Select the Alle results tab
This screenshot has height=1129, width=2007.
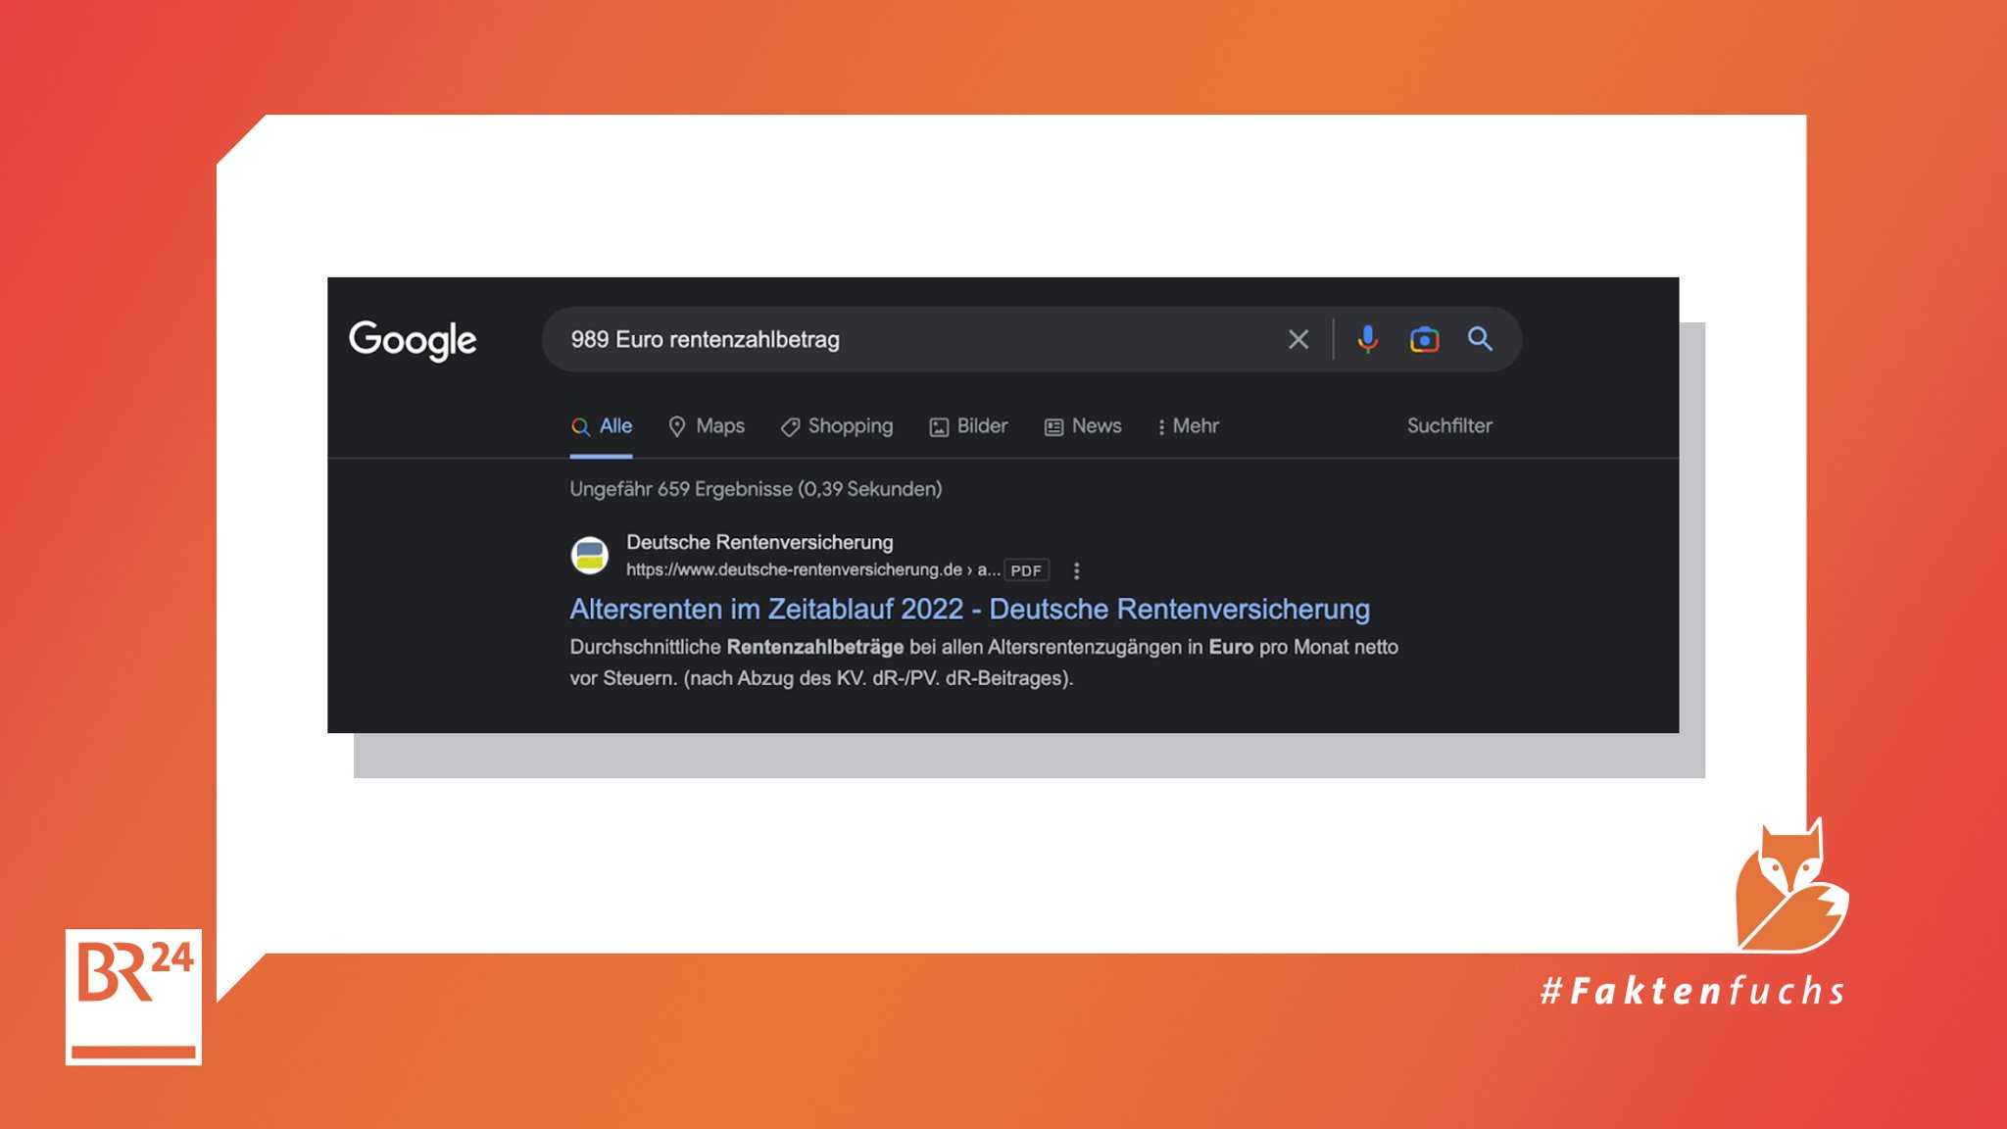(602, 426)
